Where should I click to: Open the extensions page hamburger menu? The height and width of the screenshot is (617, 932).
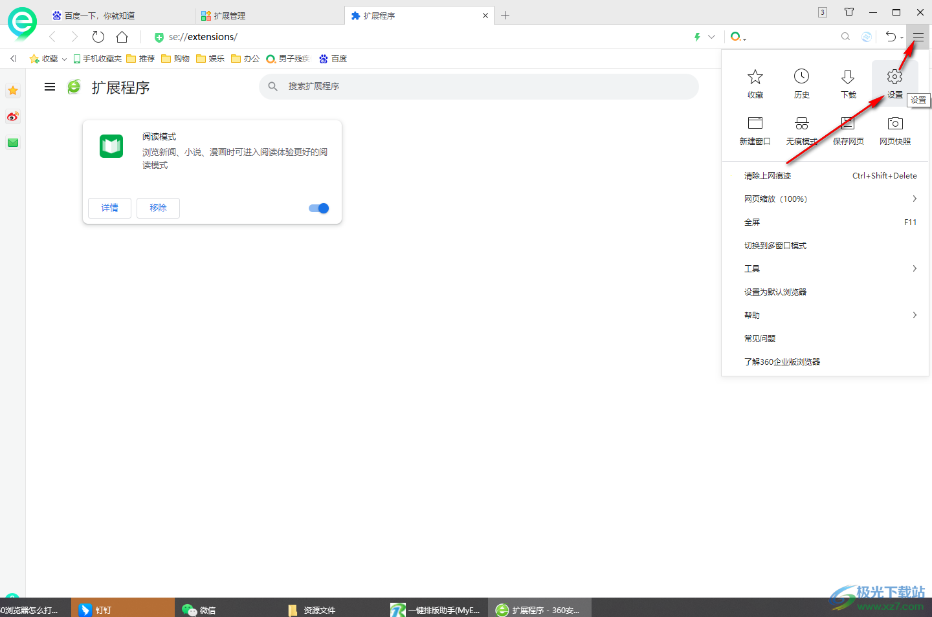point(50,87)
